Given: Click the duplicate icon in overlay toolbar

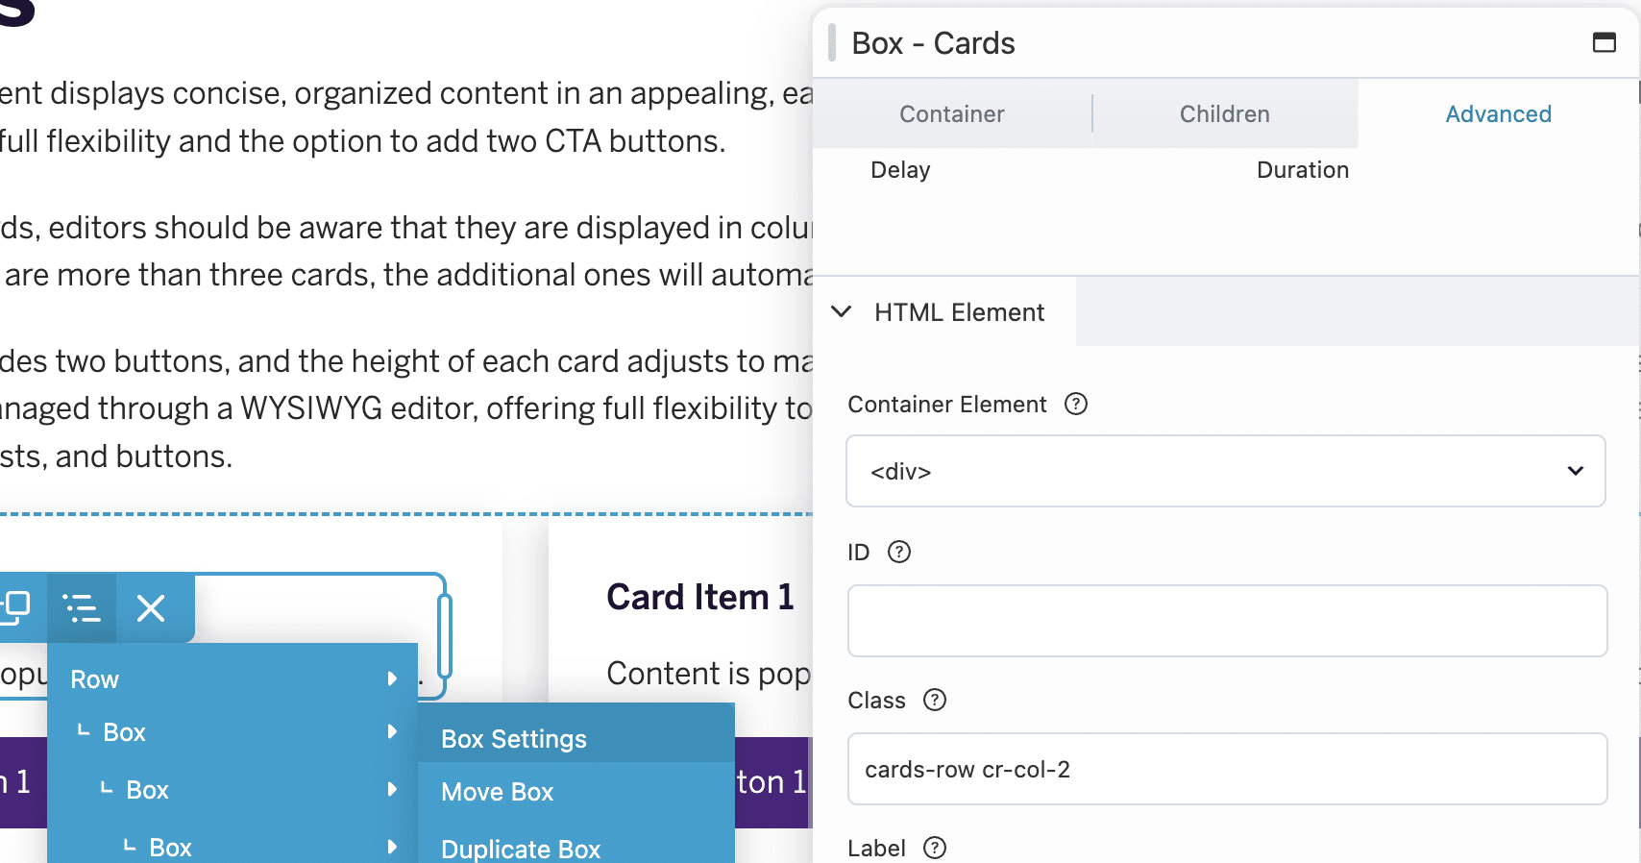Looking at the screenshot, I should click(17, 607).
